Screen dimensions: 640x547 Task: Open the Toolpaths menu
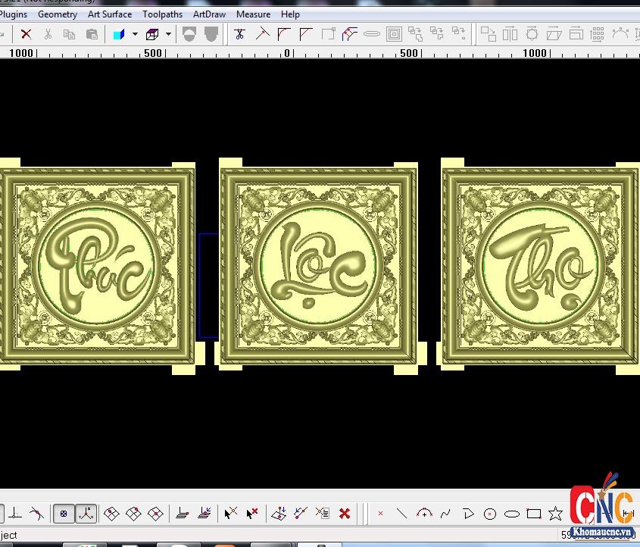click(x=162, y=14)
